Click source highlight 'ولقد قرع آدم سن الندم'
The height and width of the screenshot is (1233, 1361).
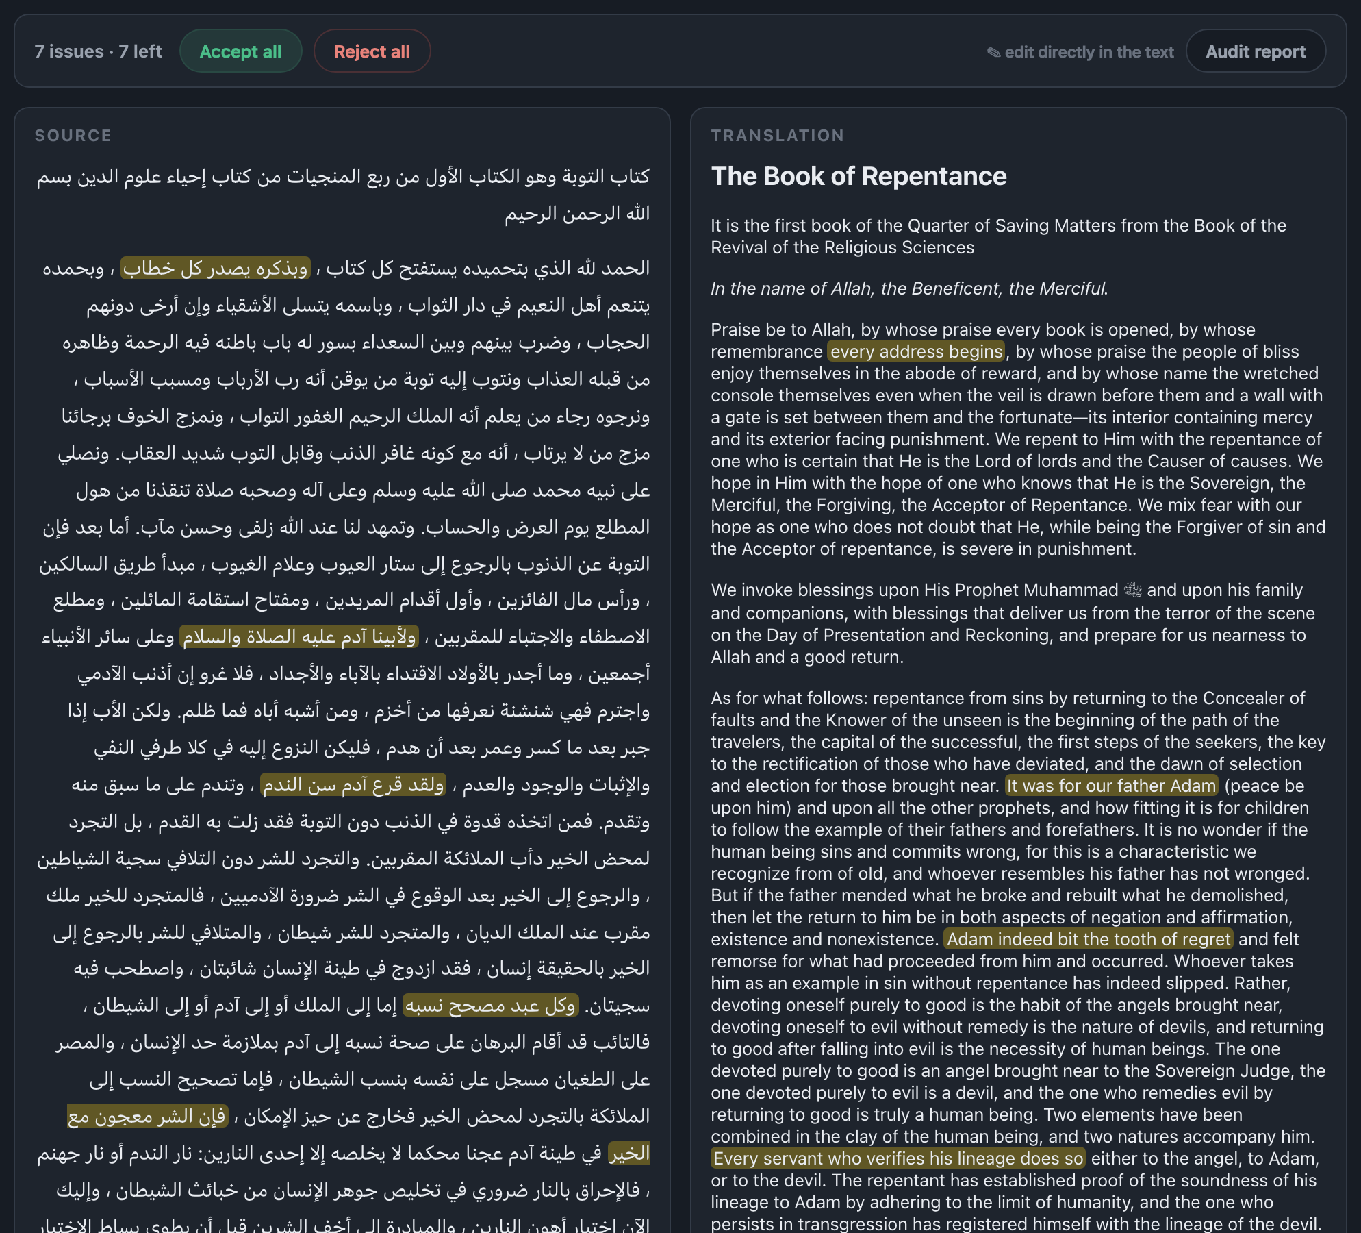coord(353,784)
